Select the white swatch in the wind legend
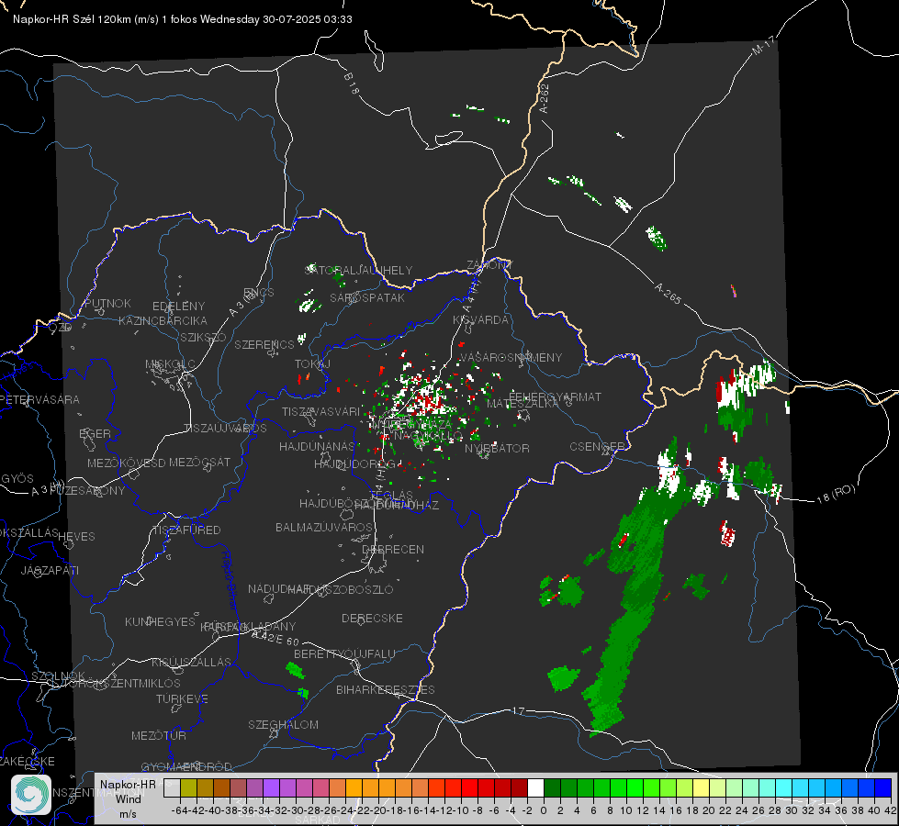The height and width of the screenshot is (826, 899). coord(535,787)
